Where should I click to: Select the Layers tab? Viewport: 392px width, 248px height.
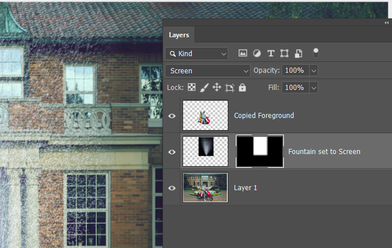[x=179, y=35]
